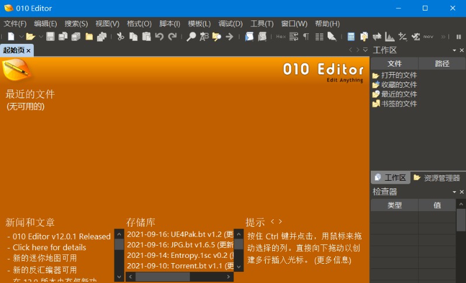Create a new file with the blank page icon
This screenshot has height=283, width=466.
pos(11,37)
